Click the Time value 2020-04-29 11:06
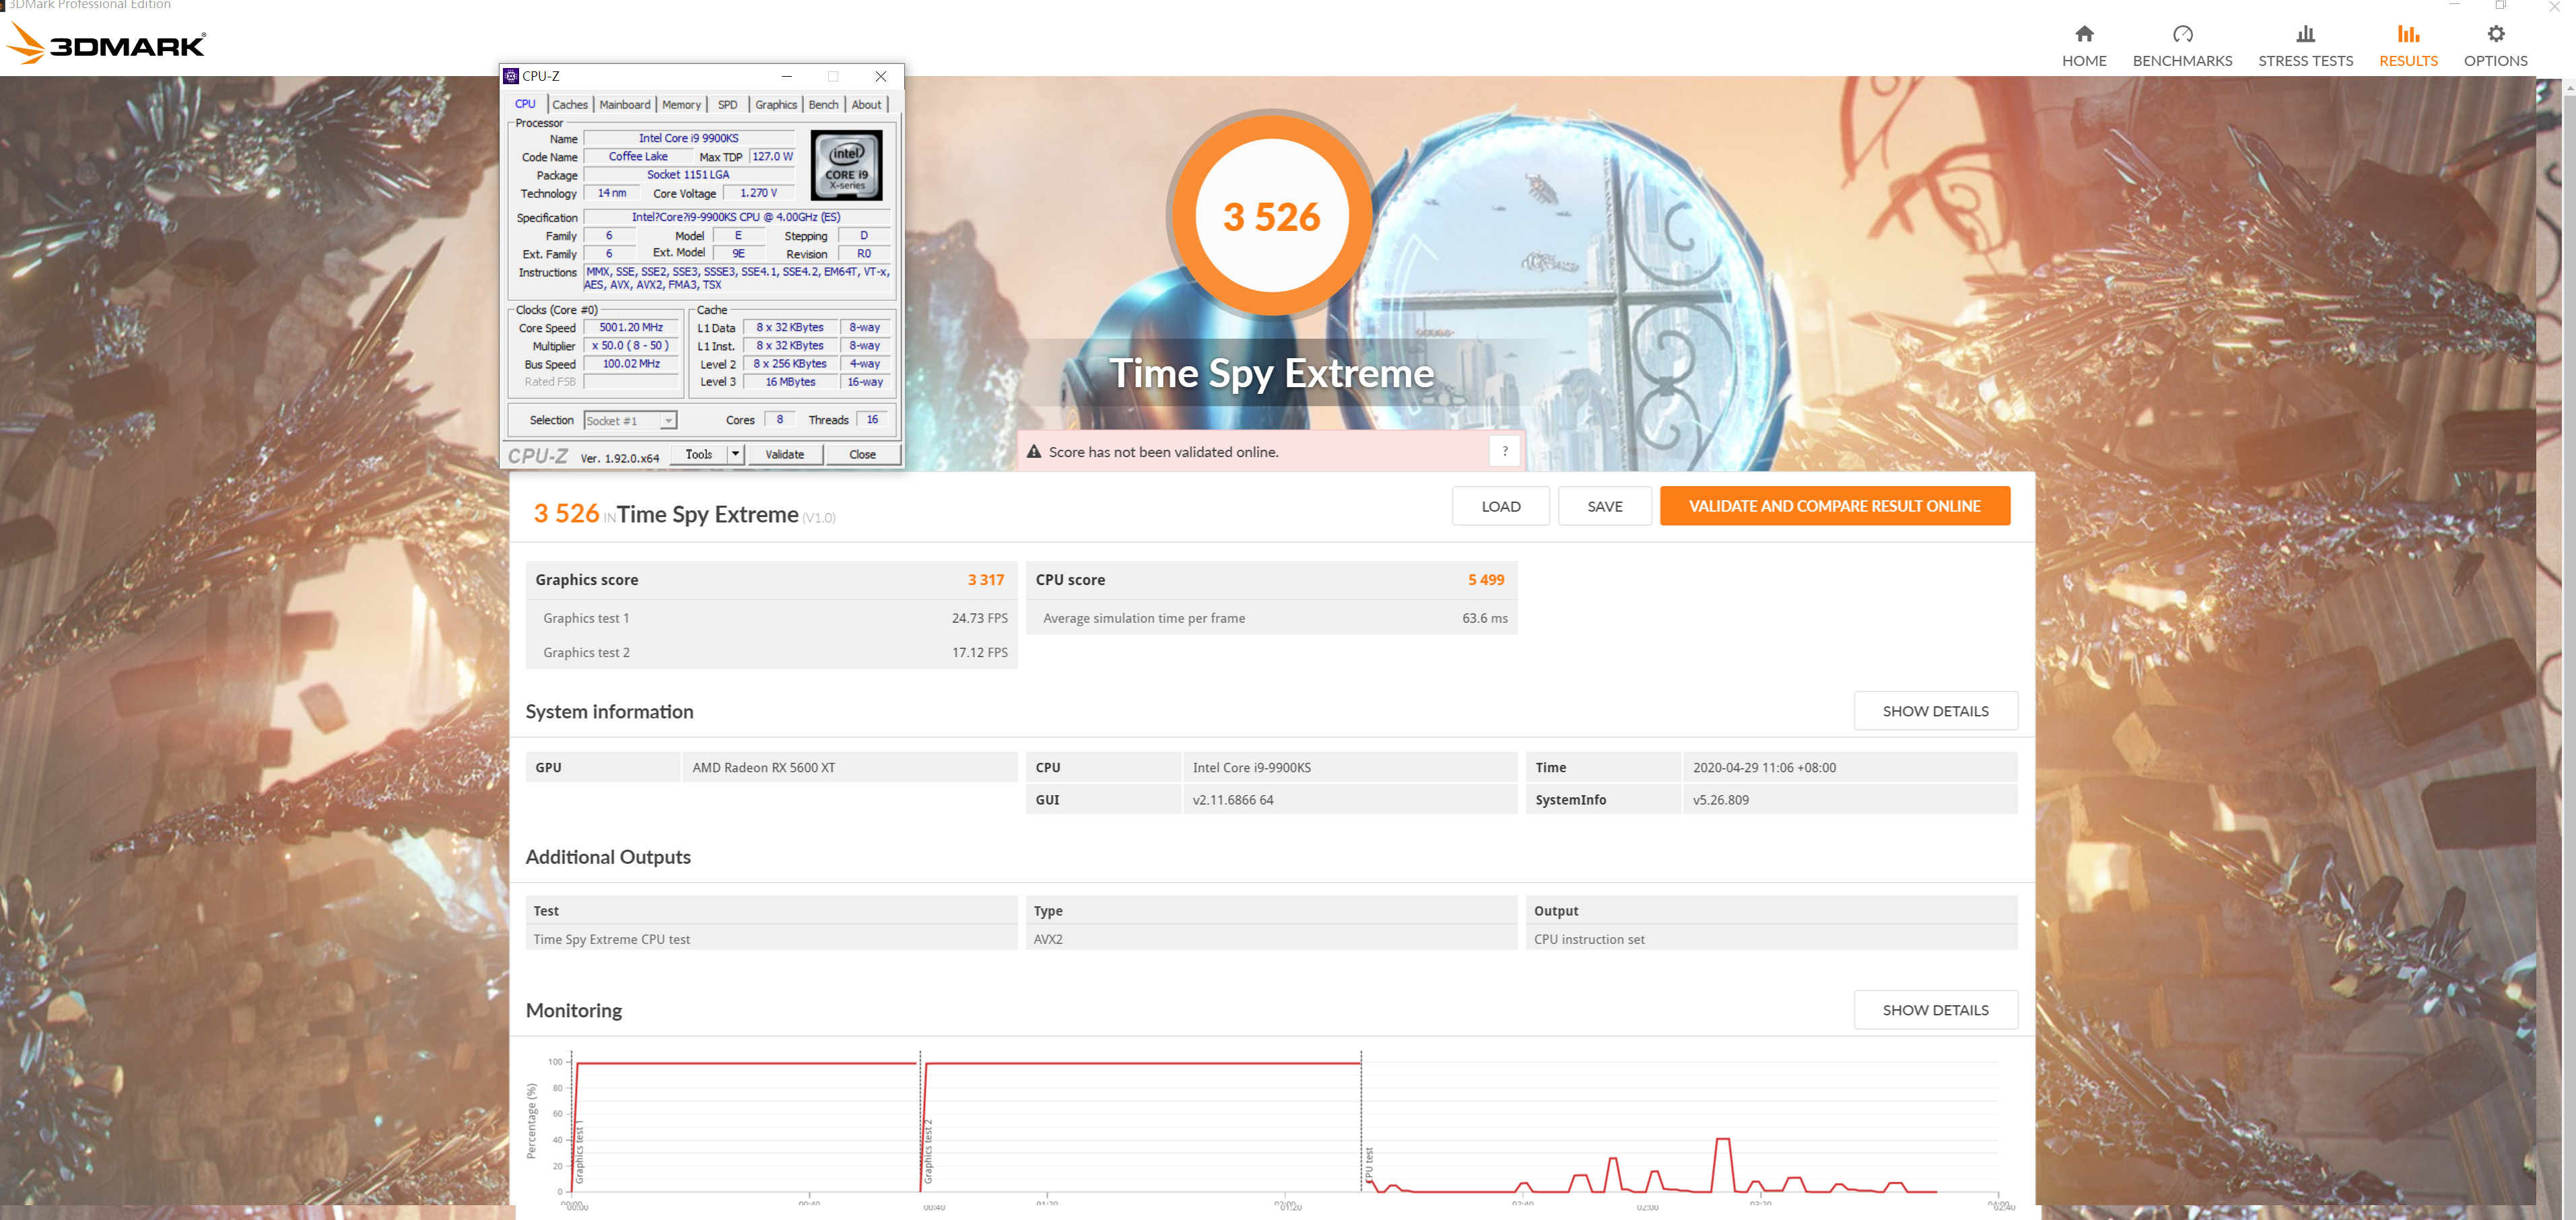Viewport: 2576px width, 1220px height. [1849, 767]
